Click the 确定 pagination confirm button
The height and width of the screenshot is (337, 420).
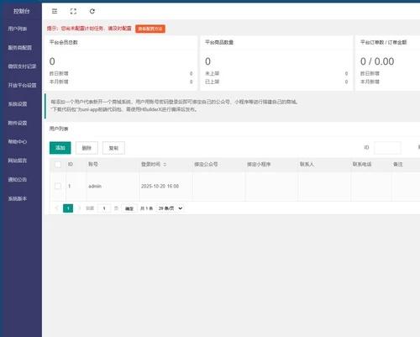129,208
